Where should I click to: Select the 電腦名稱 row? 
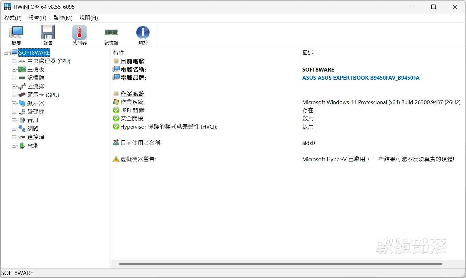pyautogui.click(x=288, y=70)
